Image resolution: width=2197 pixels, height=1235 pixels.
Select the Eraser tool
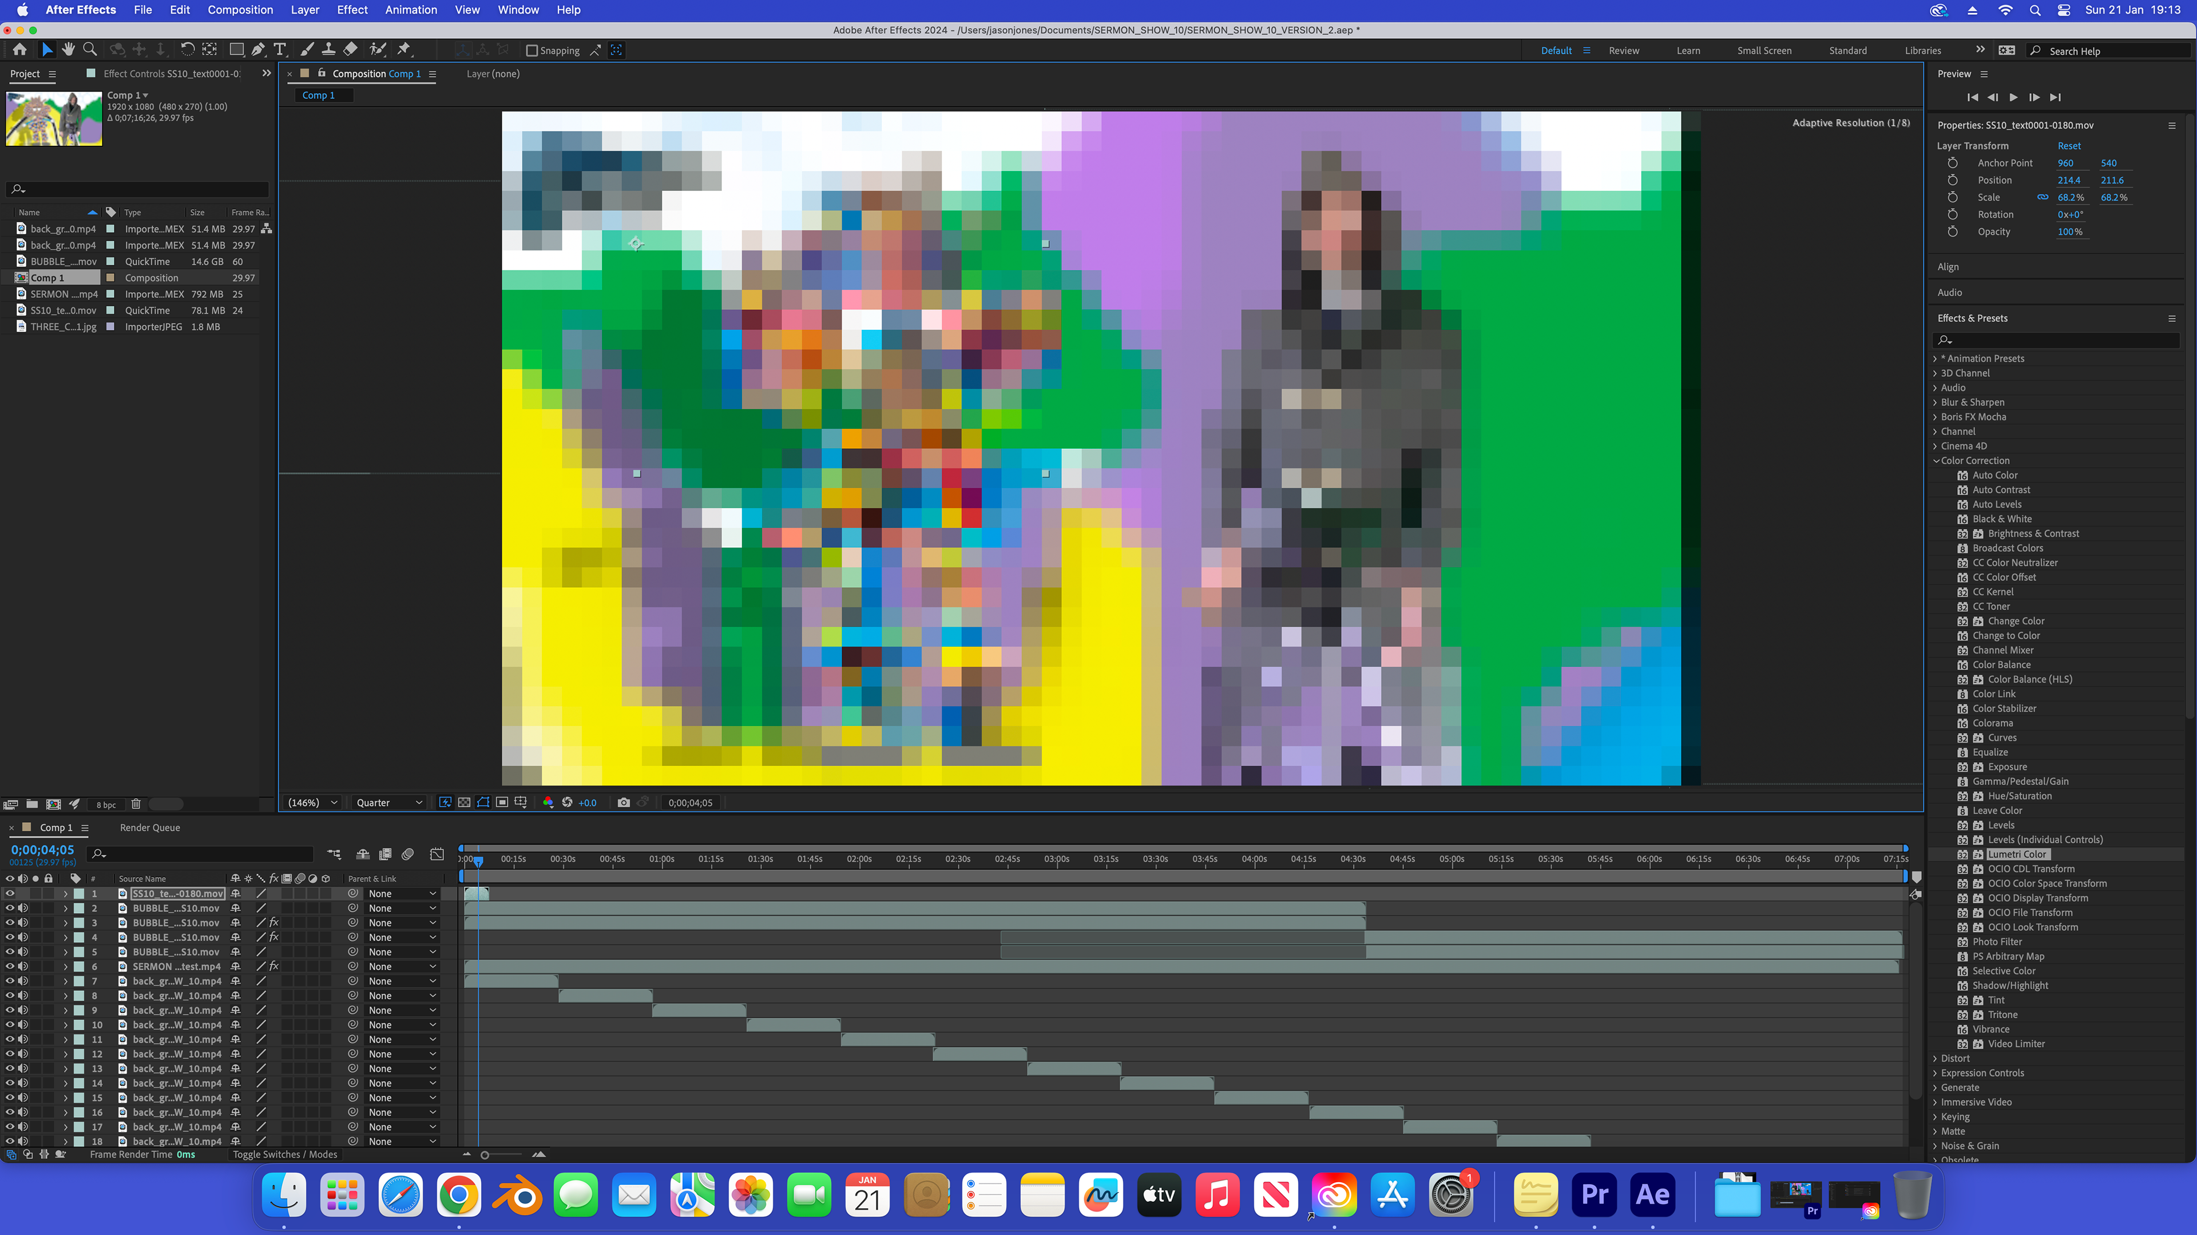pos(351,49)
